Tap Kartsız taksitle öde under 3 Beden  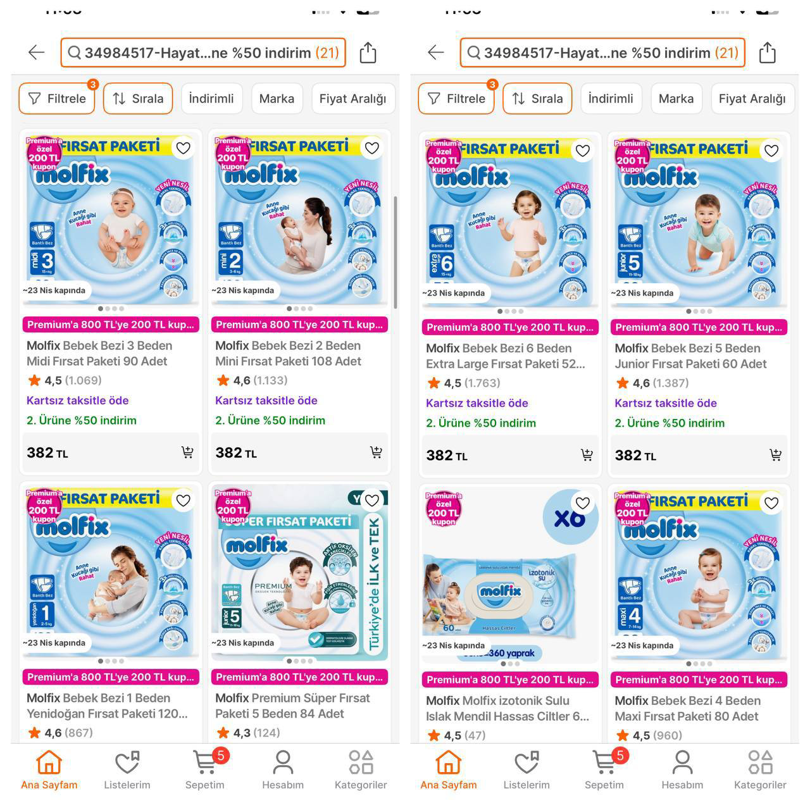click(77, 401)
